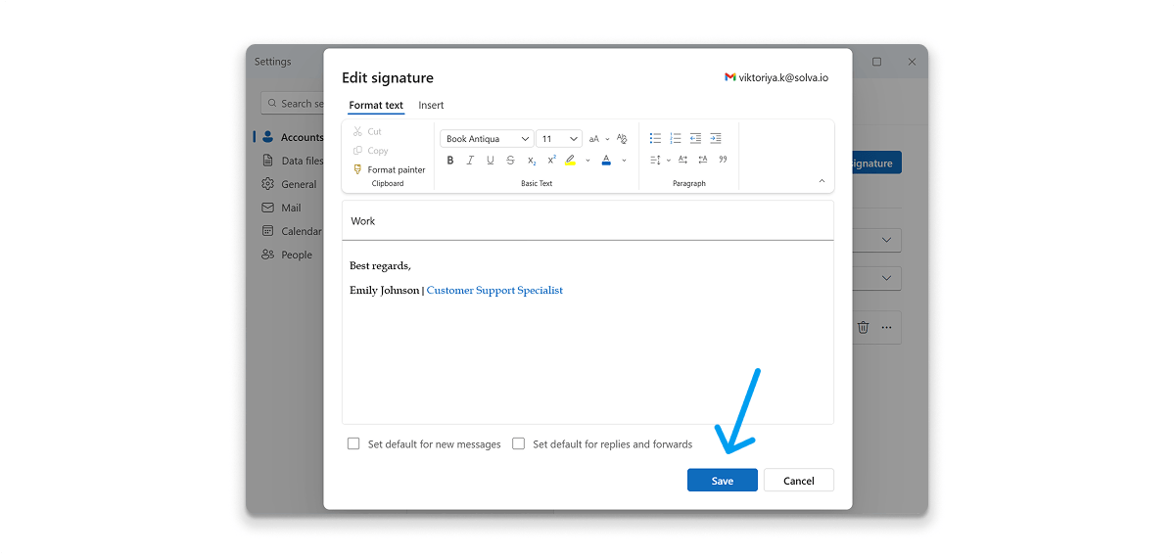
Task: Click the viktoriya.k@solva.io account label
Action: 776,77
